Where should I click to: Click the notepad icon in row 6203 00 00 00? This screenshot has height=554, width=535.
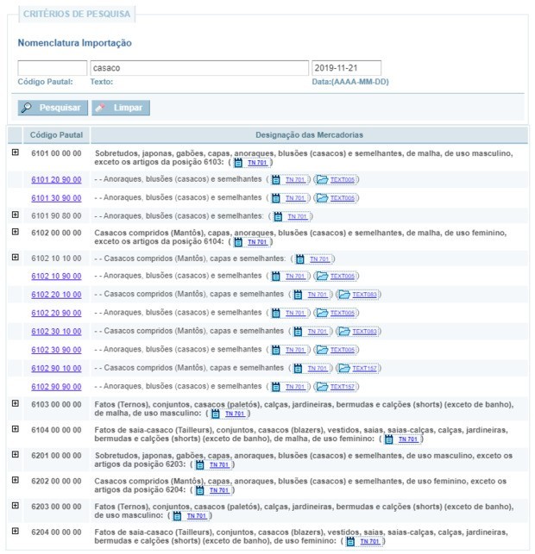[177, 516]
